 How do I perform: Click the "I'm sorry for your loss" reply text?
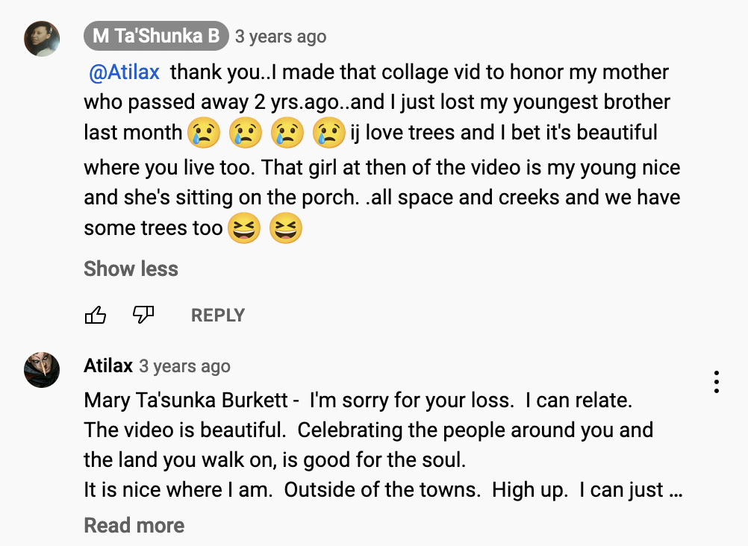(411, 401)
